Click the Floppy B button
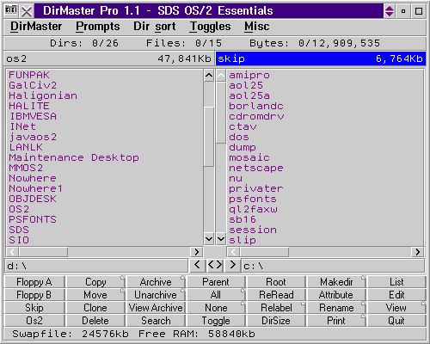This screenshot has height=344, width=430. point(34,295)
